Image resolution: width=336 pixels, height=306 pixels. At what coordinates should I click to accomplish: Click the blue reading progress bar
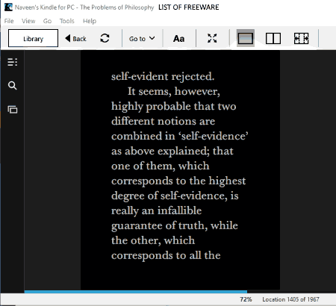point(136,292)
